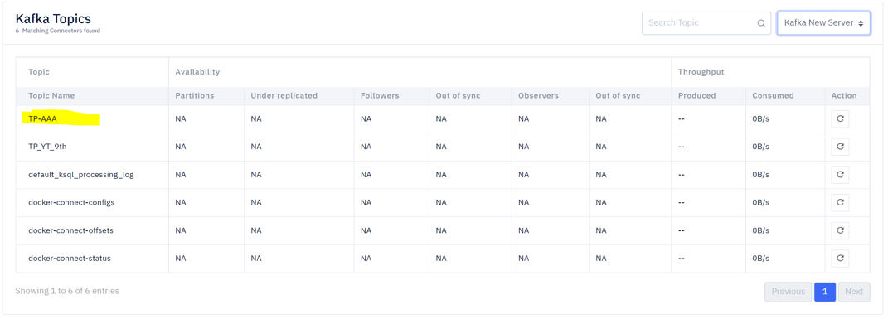
Task: Refresh the default_ksql_processing_log row
Action: pyautogui.click(x=840, y=175)
